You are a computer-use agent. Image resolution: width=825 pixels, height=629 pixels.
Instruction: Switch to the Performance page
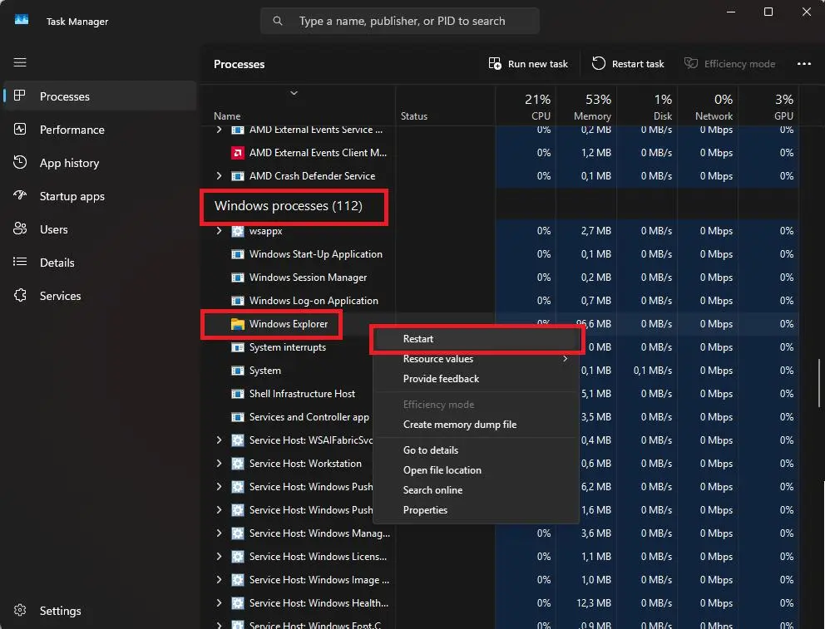click(100, 130)
